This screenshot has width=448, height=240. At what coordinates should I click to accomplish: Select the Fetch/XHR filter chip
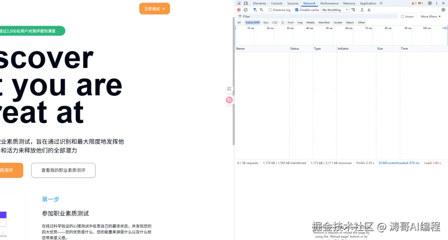point(252,22)
